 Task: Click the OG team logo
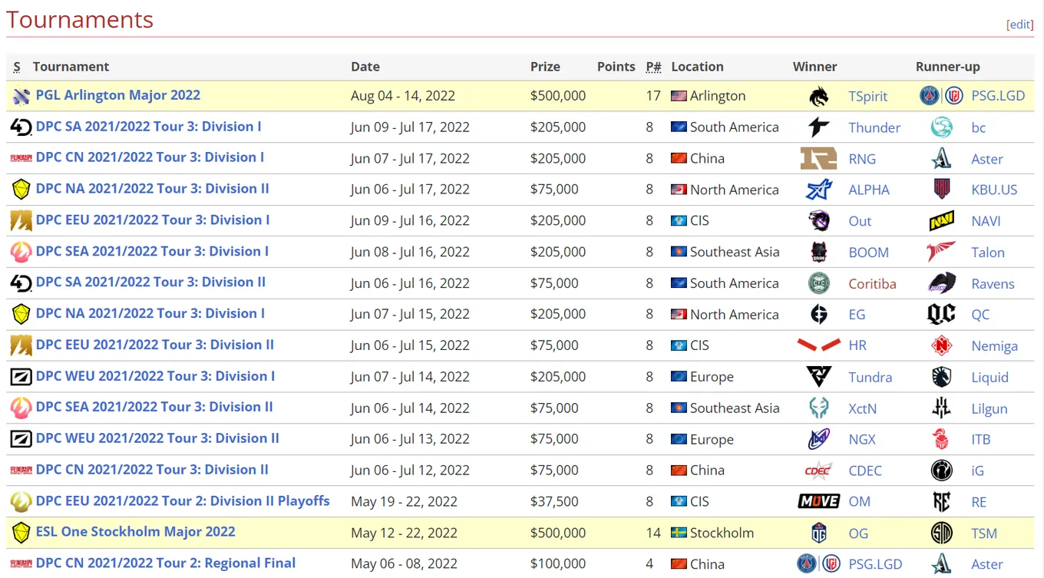click(819, 533)
